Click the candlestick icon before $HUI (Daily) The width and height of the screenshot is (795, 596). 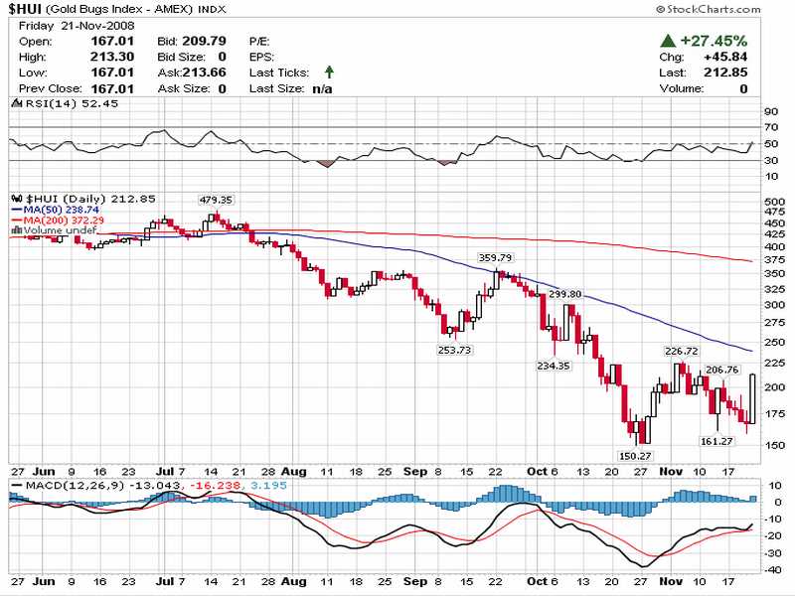(x=17, y=199)
